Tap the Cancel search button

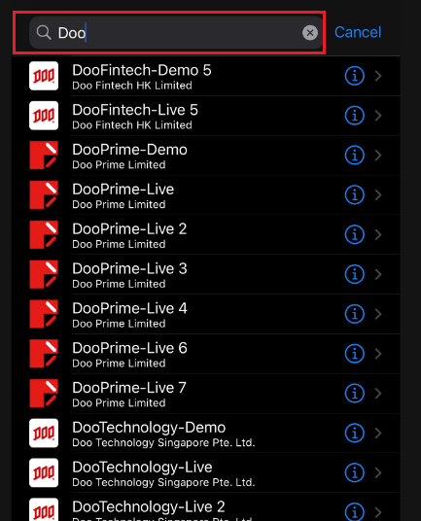358,32
